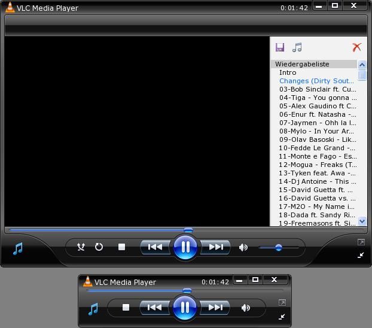Select the Intro track in playlist
Image resolution: width=372 pixels, height=328 pixels.
click(288, 72)
